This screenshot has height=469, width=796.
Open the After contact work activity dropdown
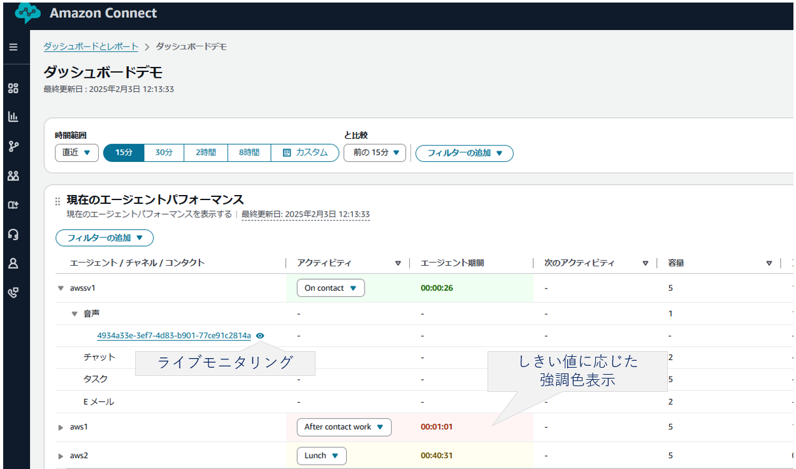tap(344, 427)
